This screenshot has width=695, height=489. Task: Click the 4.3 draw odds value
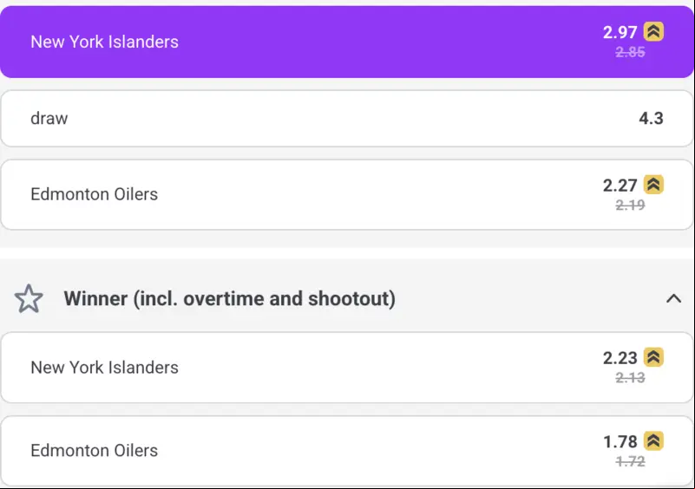pyautogui.click(x=651, y=118)
